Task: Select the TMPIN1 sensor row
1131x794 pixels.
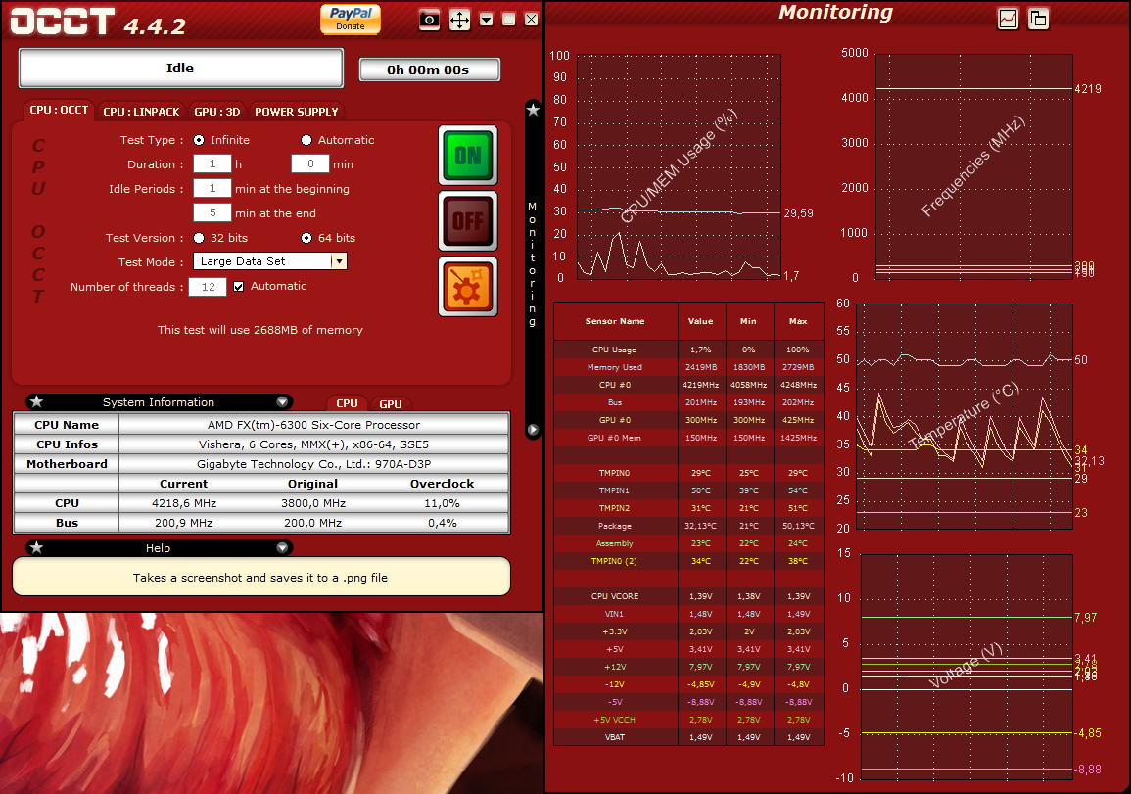Action: [688, 490]
